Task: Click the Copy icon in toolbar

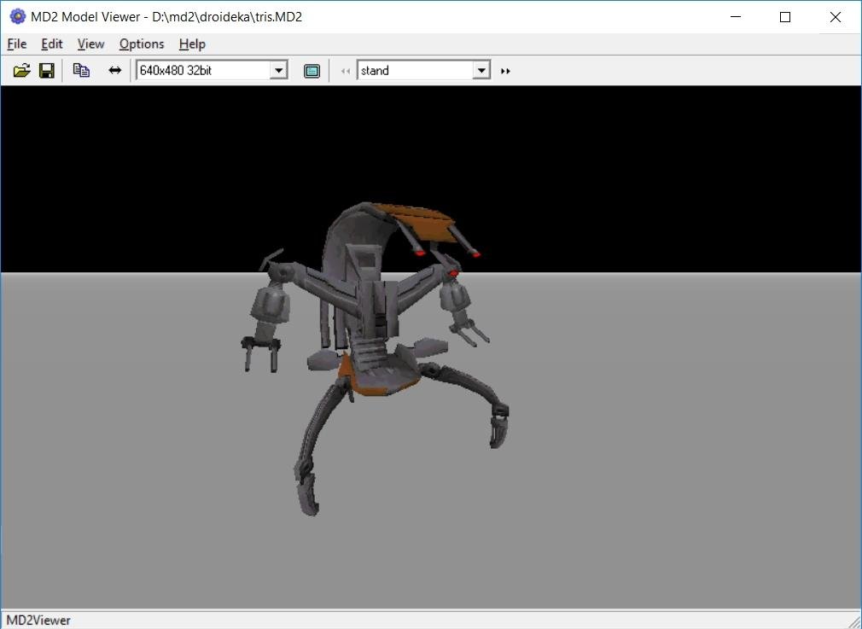Action: coord(81,71)
